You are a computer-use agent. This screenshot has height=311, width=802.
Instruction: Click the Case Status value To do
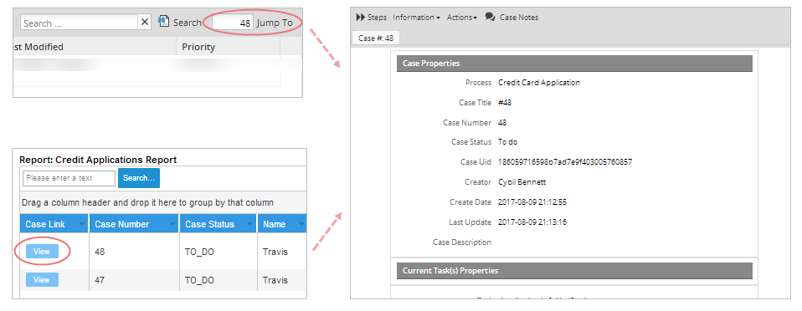508,142
